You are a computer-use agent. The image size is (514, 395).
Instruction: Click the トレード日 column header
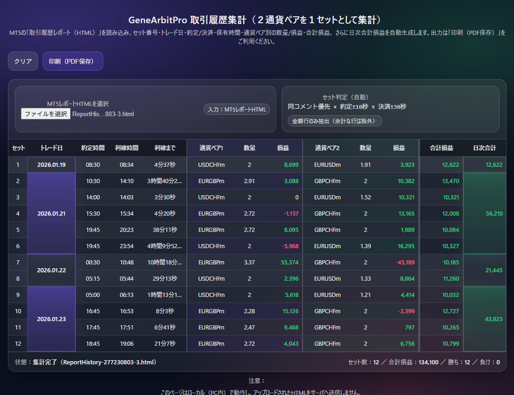[x=51, y=148]
